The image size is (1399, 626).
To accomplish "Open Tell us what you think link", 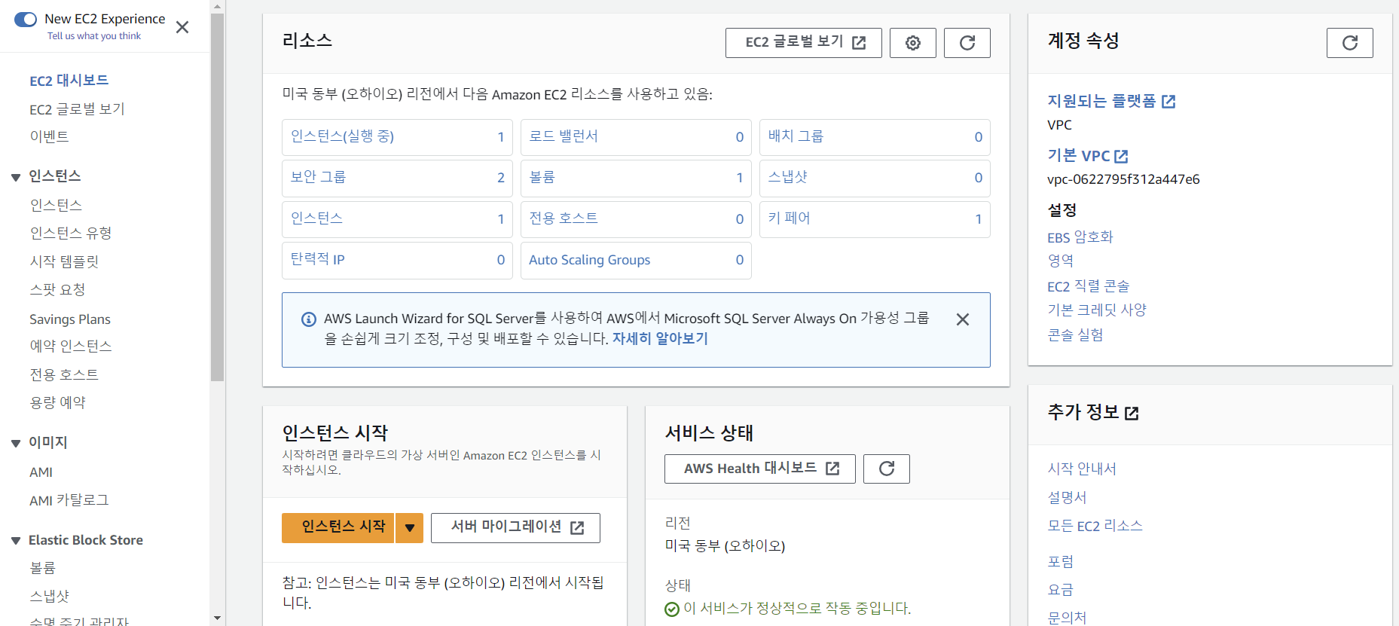I will [x=94, y=36].
